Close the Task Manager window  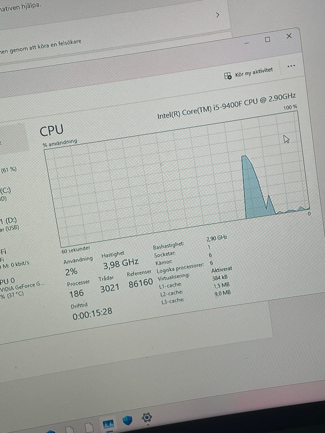point(289,36)
